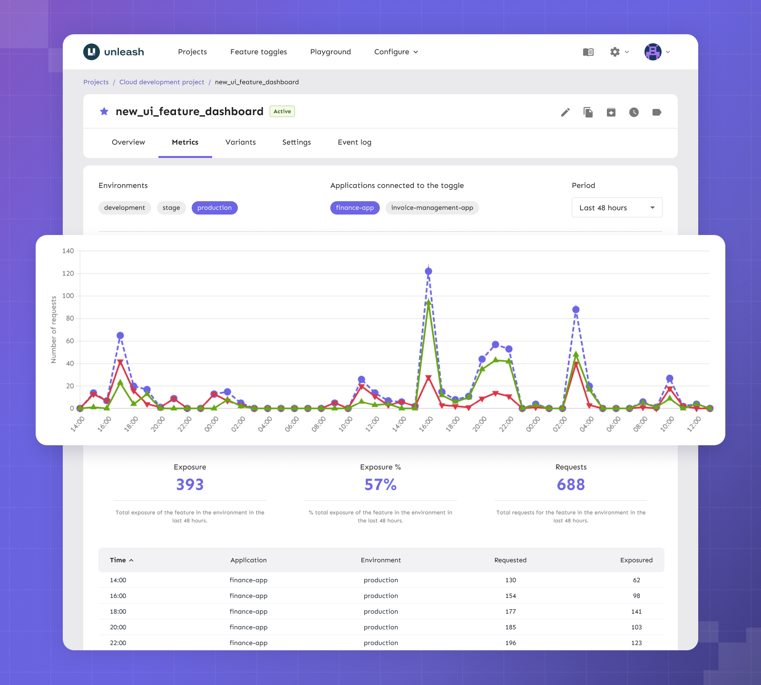Select the stage environment chip
Viewport: 761px width, 685px height.
171,207
